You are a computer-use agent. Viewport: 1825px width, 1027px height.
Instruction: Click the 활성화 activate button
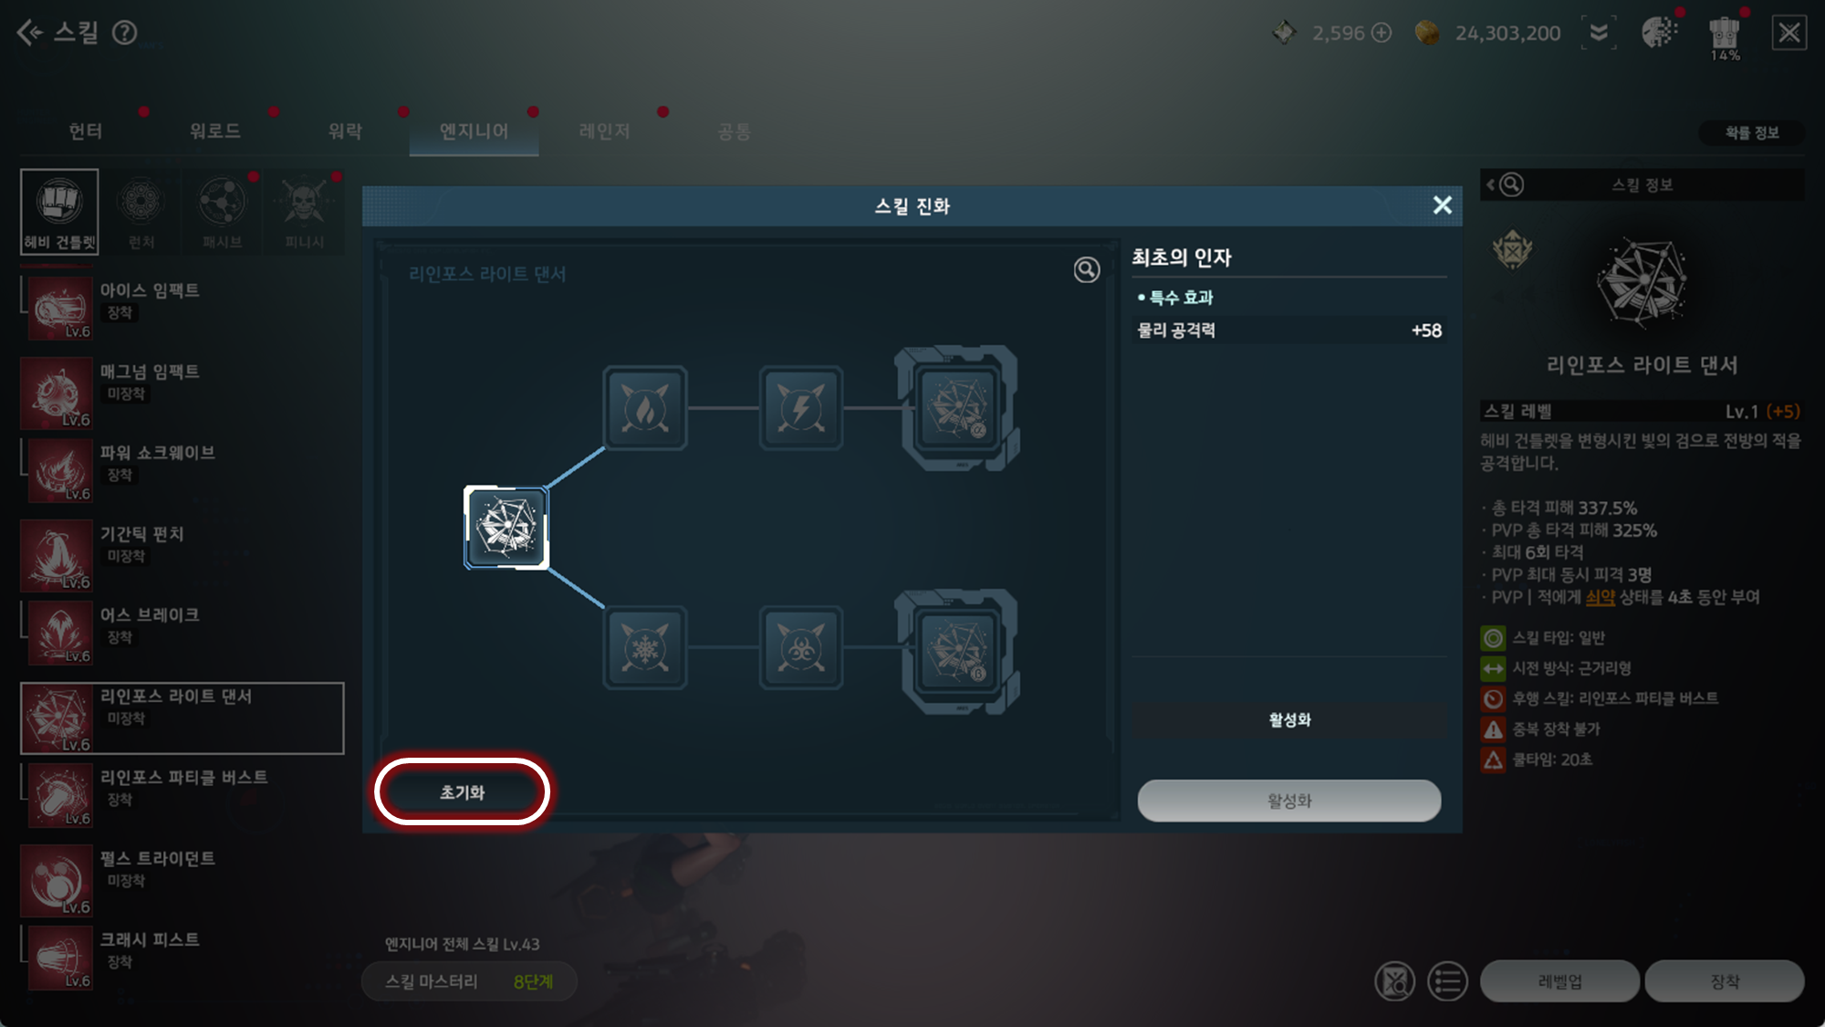point(1288,801)
